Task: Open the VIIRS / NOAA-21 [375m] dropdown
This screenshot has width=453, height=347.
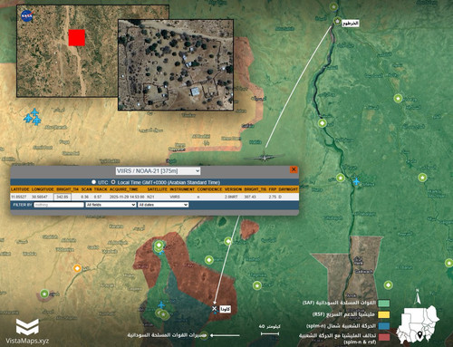Action: pos(158,171)
